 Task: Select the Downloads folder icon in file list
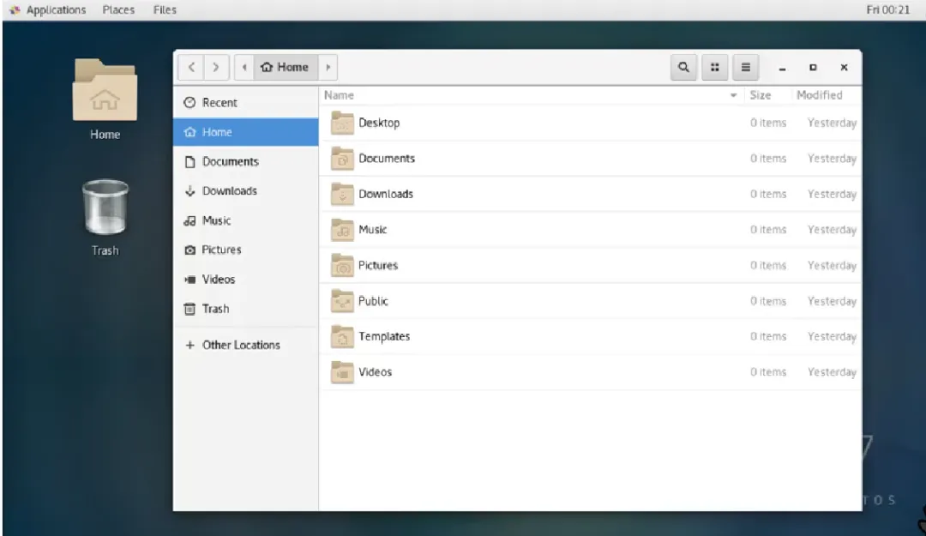[342, 194]
